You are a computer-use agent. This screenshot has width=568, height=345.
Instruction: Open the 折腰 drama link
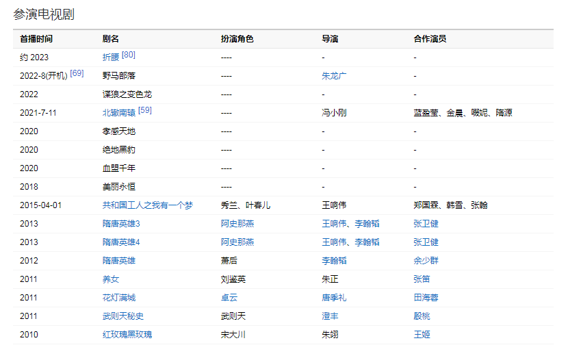pyautogui.click(x=111, y=57)
